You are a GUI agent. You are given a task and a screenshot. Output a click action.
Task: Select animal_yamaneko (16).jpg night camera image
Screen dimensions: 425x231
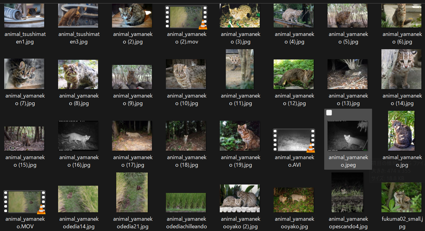click(x=78, y=136)
